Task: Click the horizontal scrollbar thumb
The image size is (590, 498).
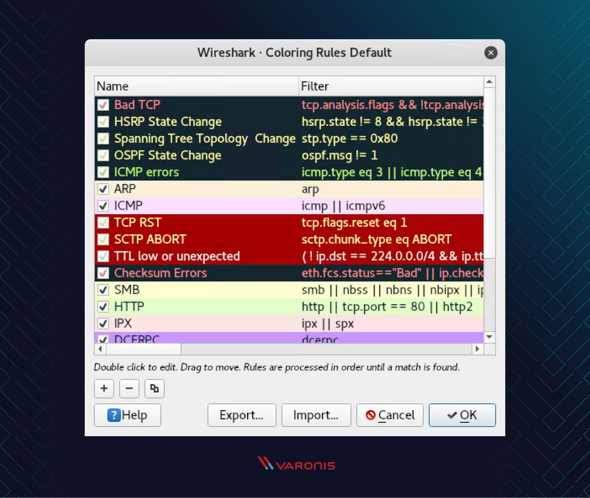Action: tap(144, 349)
